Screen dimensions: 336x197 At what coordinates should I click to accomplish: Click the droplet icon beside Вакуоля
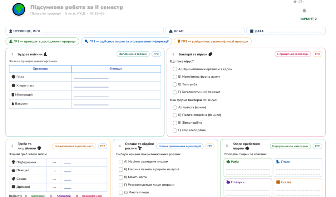pyautogui.click(x=13, y=103)
